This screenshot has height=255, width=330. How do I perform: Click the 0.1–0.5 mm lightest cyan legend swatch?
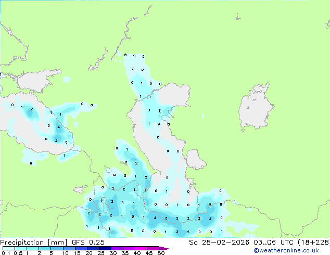coord(9,248)
